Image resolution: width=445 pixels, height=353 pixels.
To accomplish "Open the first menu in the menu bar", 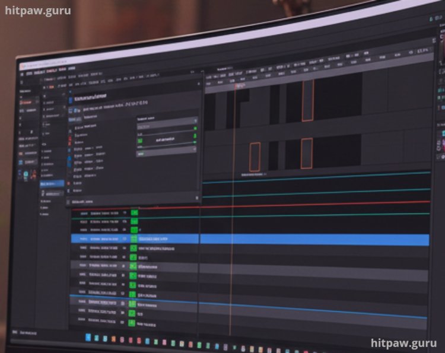I will tap(30, 69).
